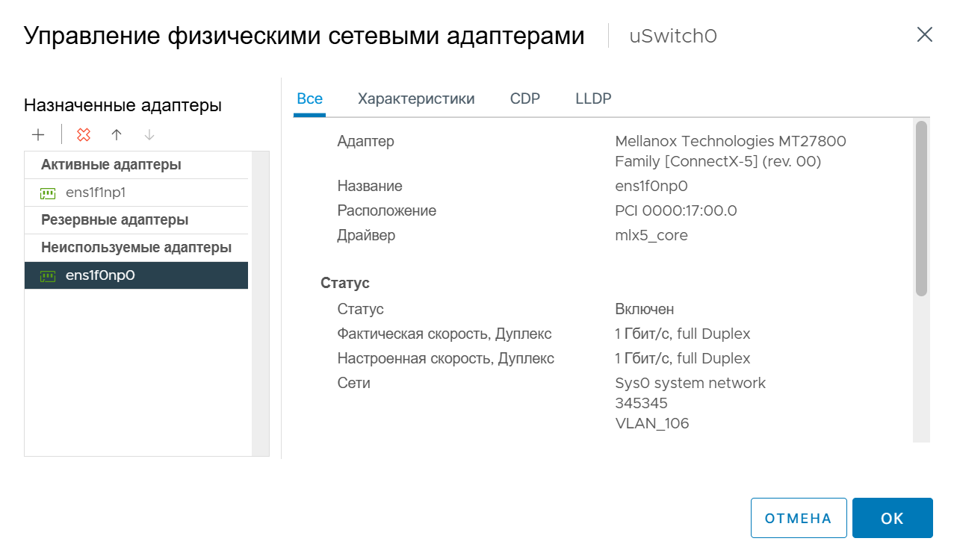
Task: Open the LLDP tab
Action: coord(593,99)
